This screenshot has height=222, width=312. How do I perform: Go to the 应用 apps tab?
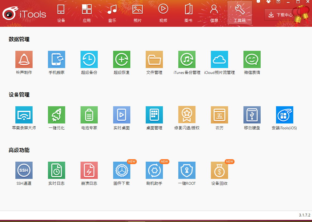pos(87,13)
